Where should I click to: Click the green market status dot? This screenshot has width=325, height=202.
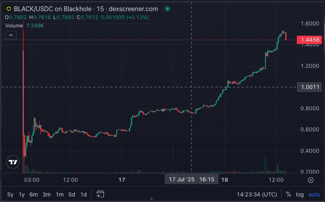point(167,9)
